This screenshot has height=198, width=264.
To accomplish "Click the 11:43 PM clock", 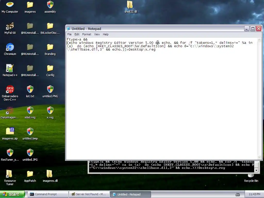I will pyautogui.click(x=254, y=194).
